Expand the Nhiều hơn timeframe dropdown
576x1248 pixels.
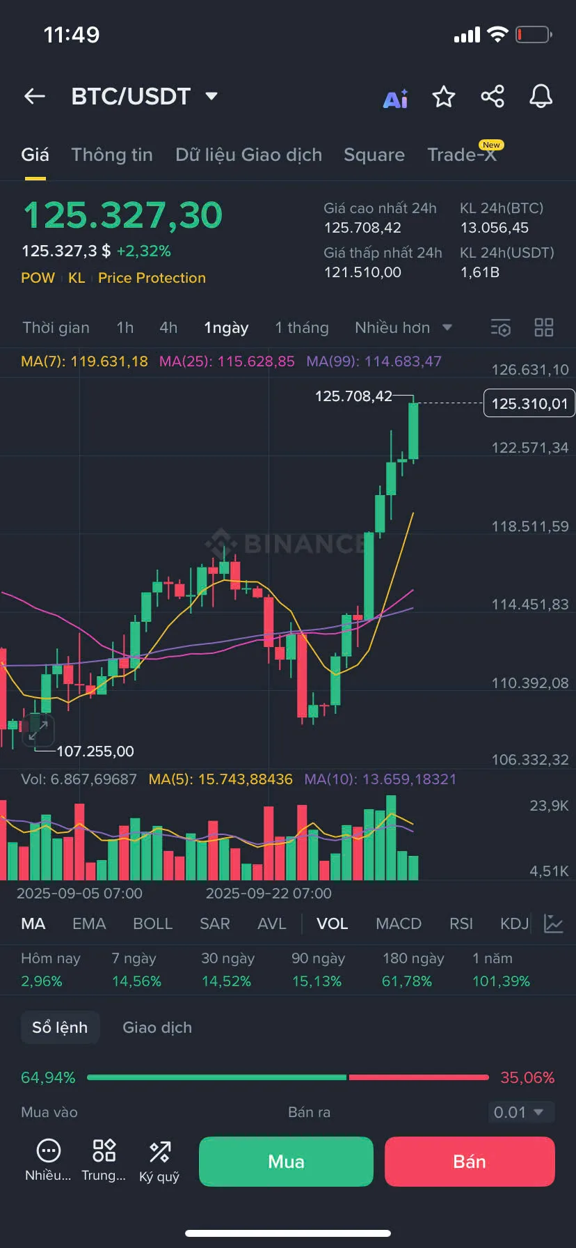coord(403,327)
